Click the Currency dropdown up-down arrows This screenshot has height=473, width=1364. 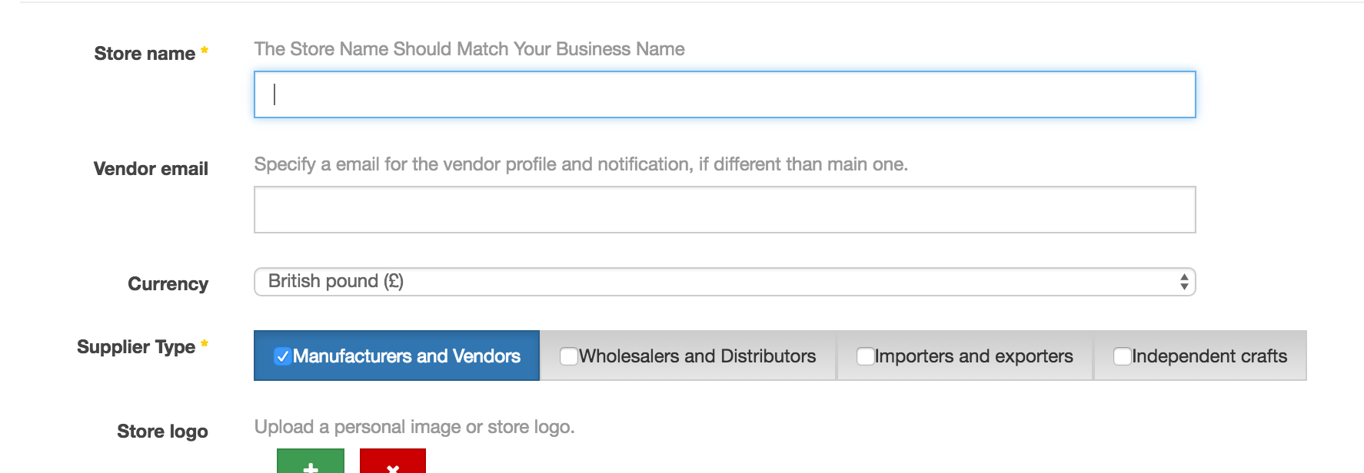point(1183,282)
